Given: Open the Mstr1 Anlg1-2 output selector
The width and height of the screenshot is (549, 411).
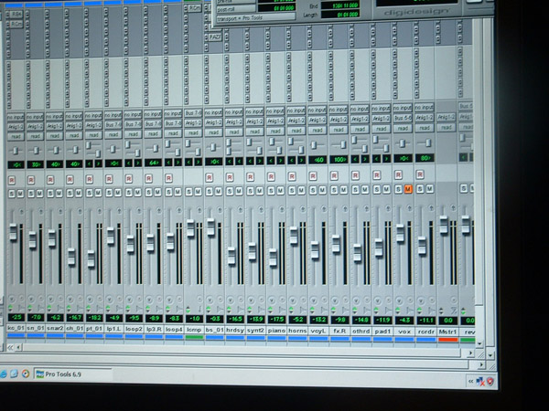Looking at the screenshot, I should point(447,118).
